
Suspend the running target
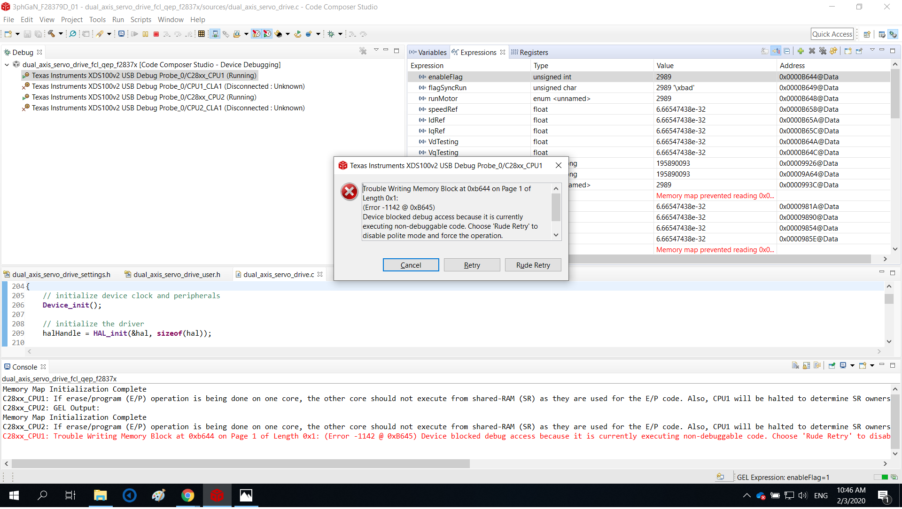[145, 34]
